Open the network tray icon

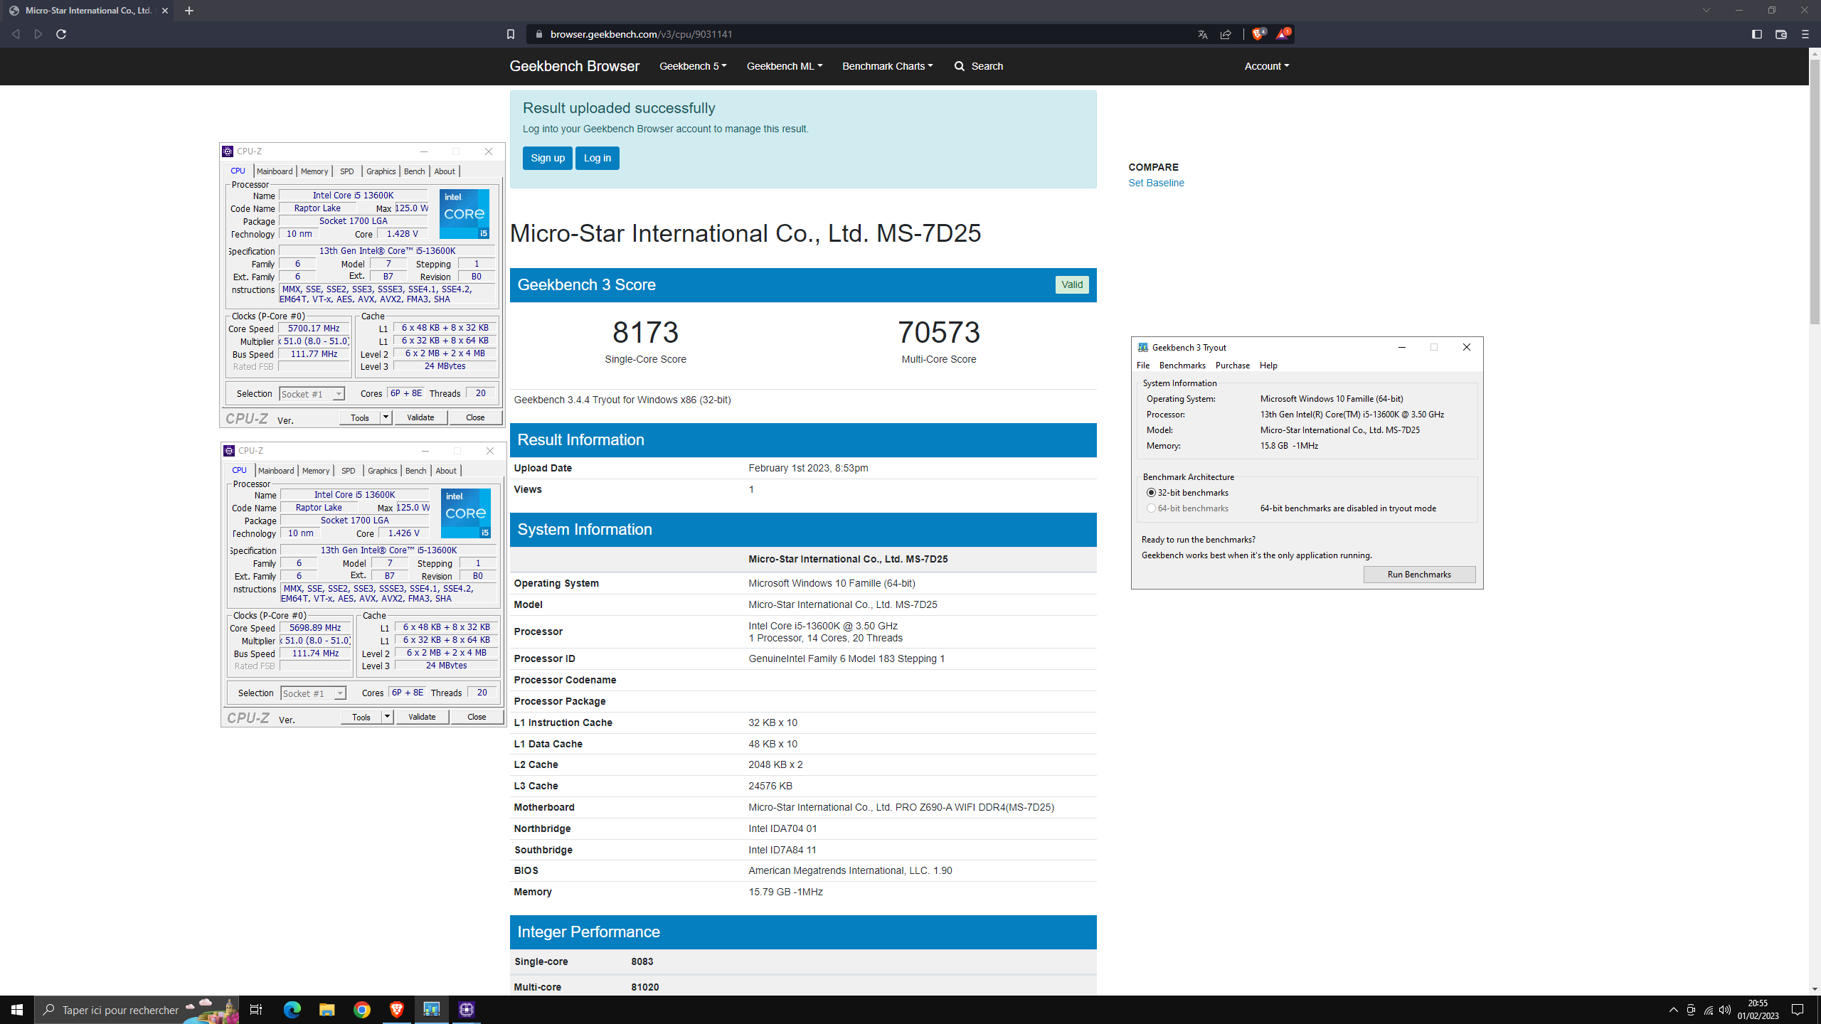[x=1708, y=1010]
